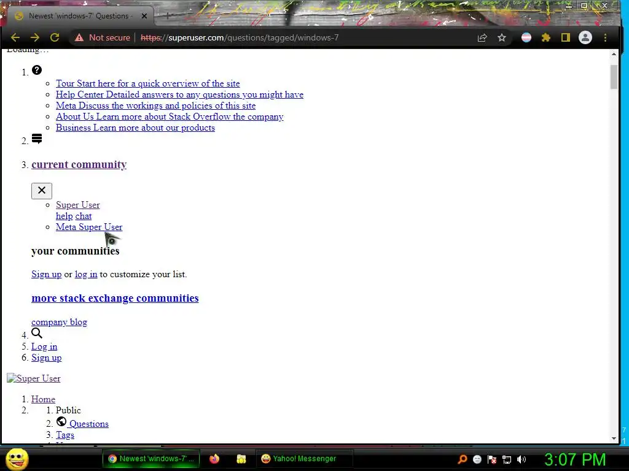Open the Chrome side panel icon
Image resolution: width=629 pixels, height=471 pixels.
pos(566,37)
